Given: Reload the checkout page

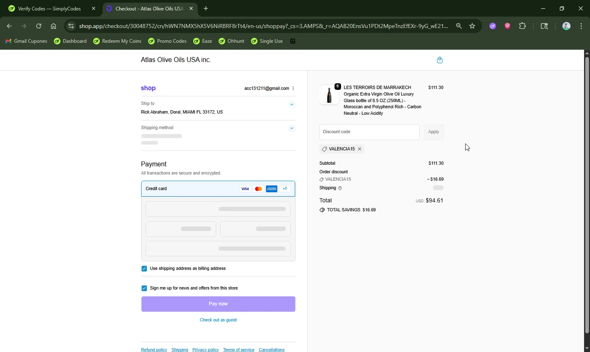Looking at the screenshot, I should [x=39, y=26].
